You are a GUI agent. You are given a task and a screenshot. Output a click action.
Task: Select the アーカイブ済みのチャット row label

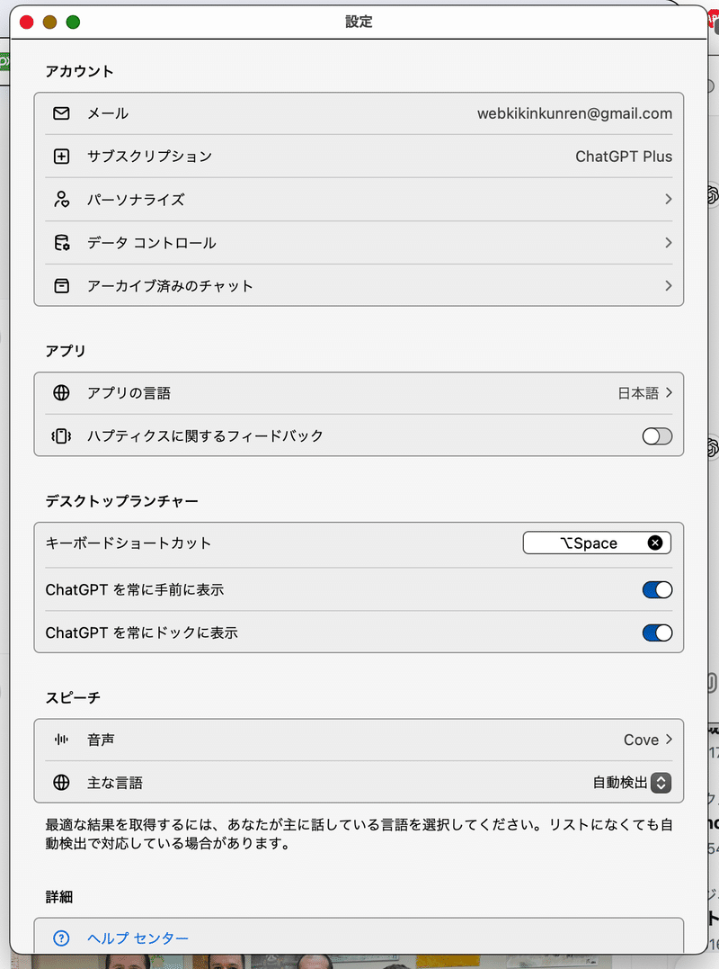[x=171, y=285]
